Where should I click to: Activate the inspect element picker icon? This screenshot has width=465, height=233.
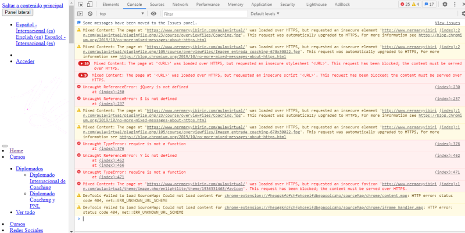pyautogui.click(x=80, y=5)
